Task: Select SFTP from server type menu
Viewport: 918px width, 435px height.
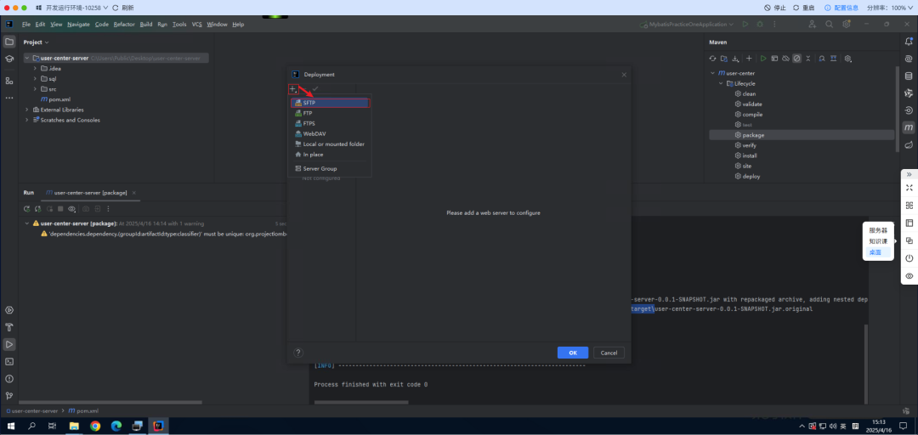Action: click(x=330, y=103)
